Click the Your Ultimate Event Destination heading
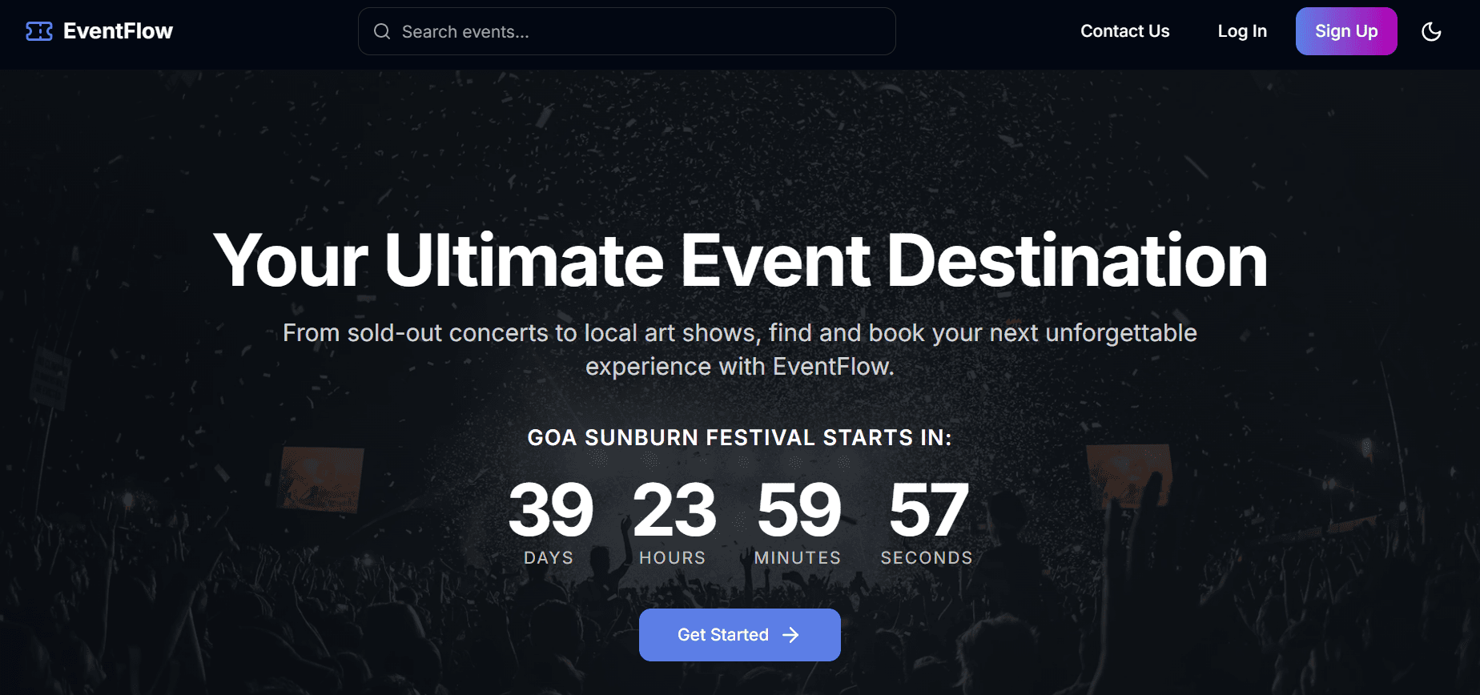Screen dimensions: 1480x695 740,260
